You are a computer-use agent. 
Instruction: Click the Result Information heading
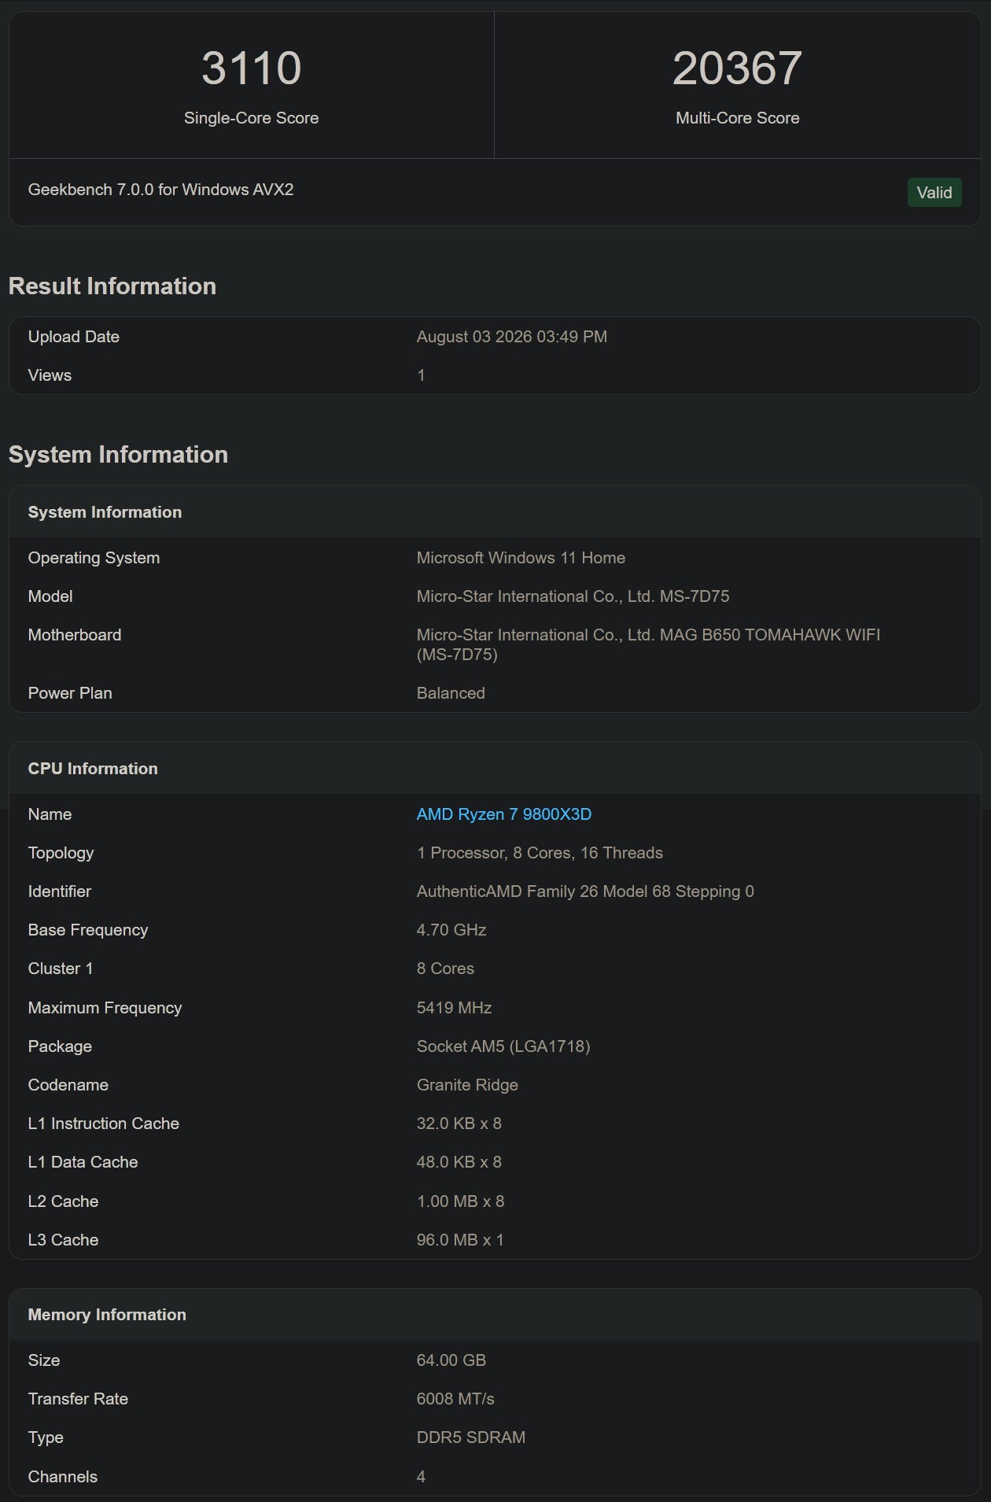point(112,286)
